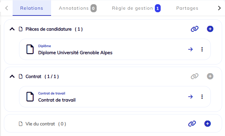Click link icon in Vie du contrat

click(x=192, y=123)
